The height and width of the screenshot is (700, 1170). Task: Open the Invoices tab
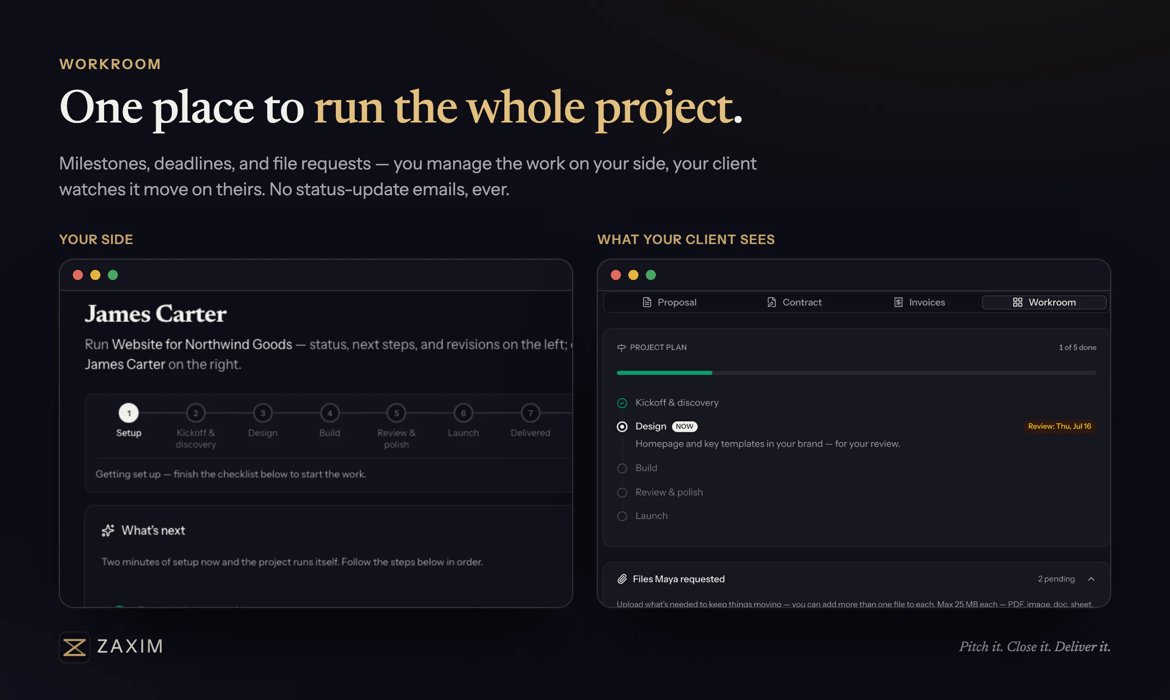click(x=919, y=303)
